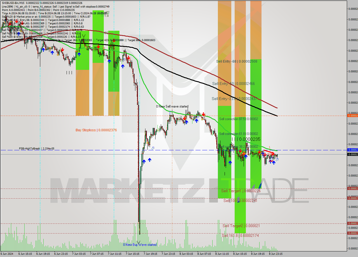Click the '7 Jun 11:15' time axis label
This screenshot has height=257, width=358.
pos(115,254)
